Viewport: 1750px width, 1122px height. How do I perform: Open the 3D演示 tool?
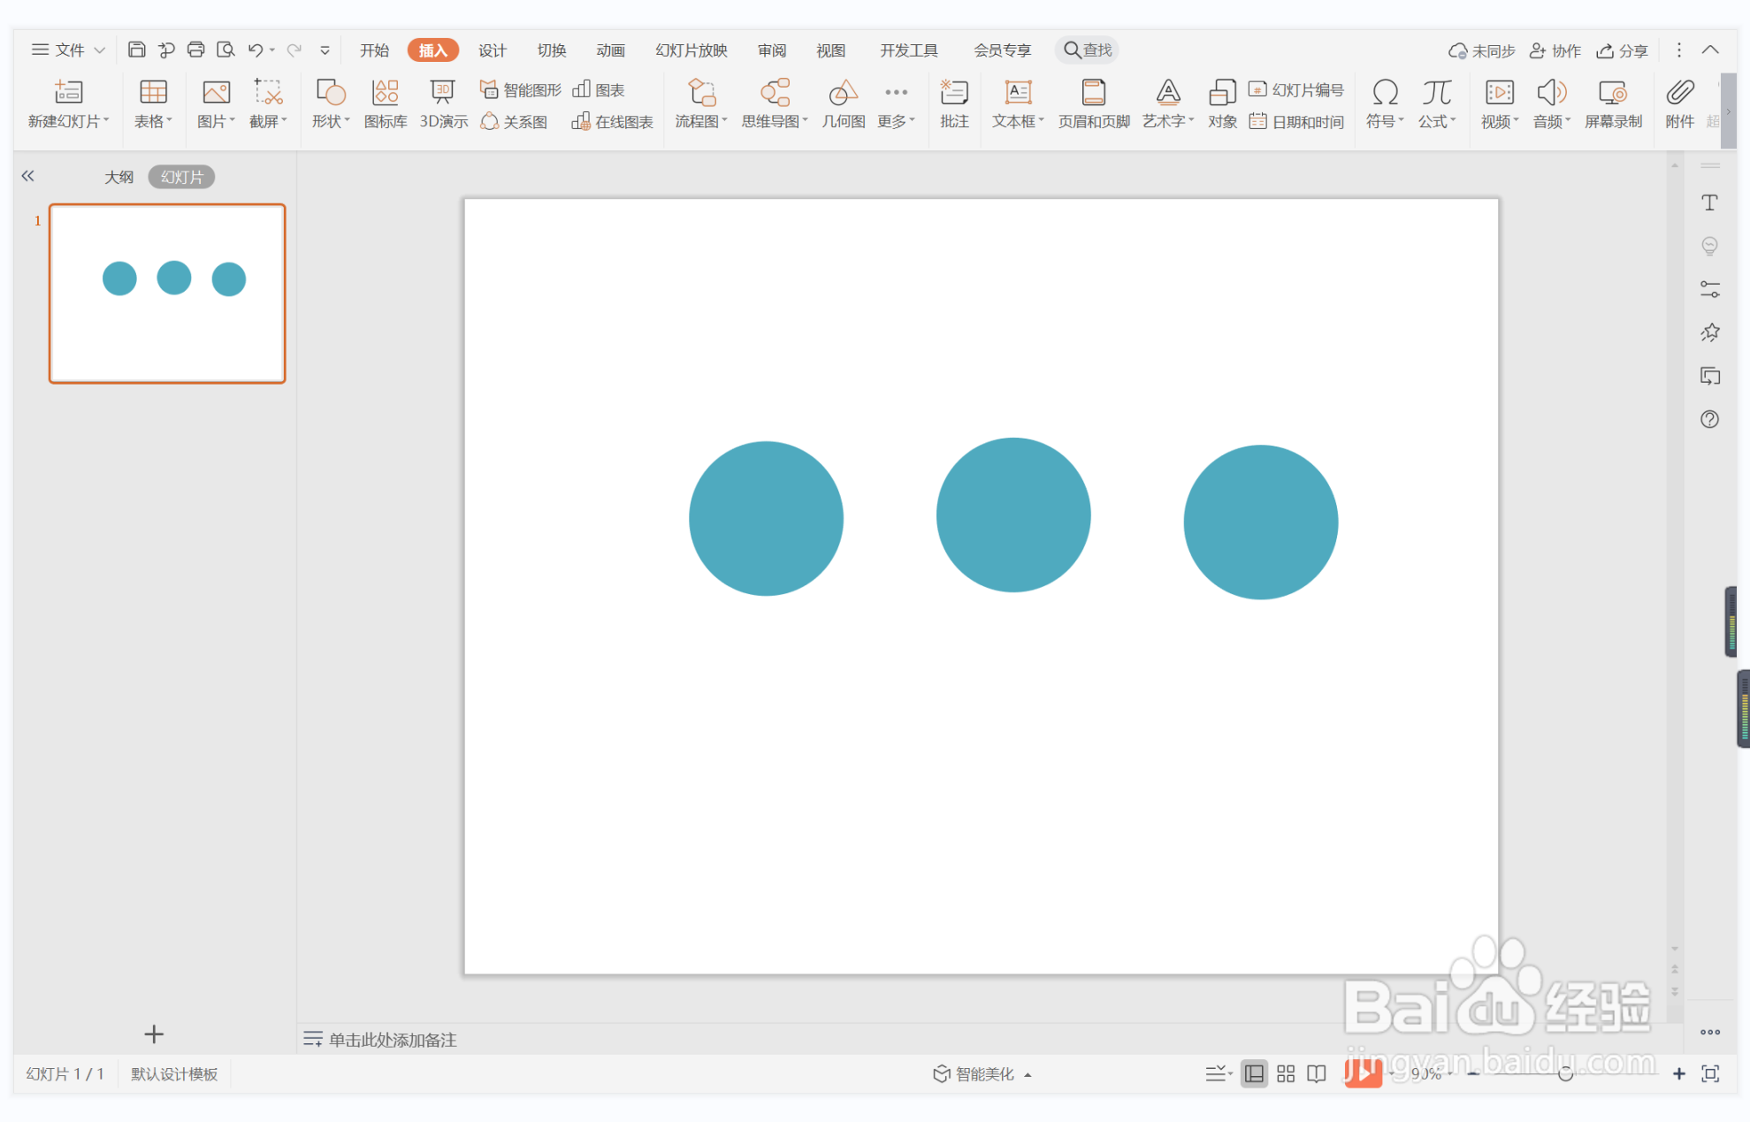coord(443,103)
